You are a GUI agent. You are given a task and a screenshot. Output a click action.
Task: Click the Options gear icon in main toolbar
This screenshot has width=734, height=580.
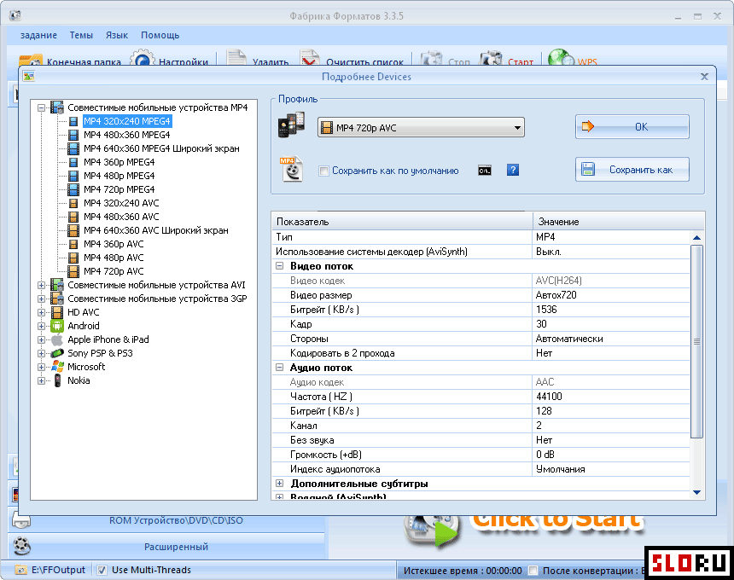click(x=143, y=59)
